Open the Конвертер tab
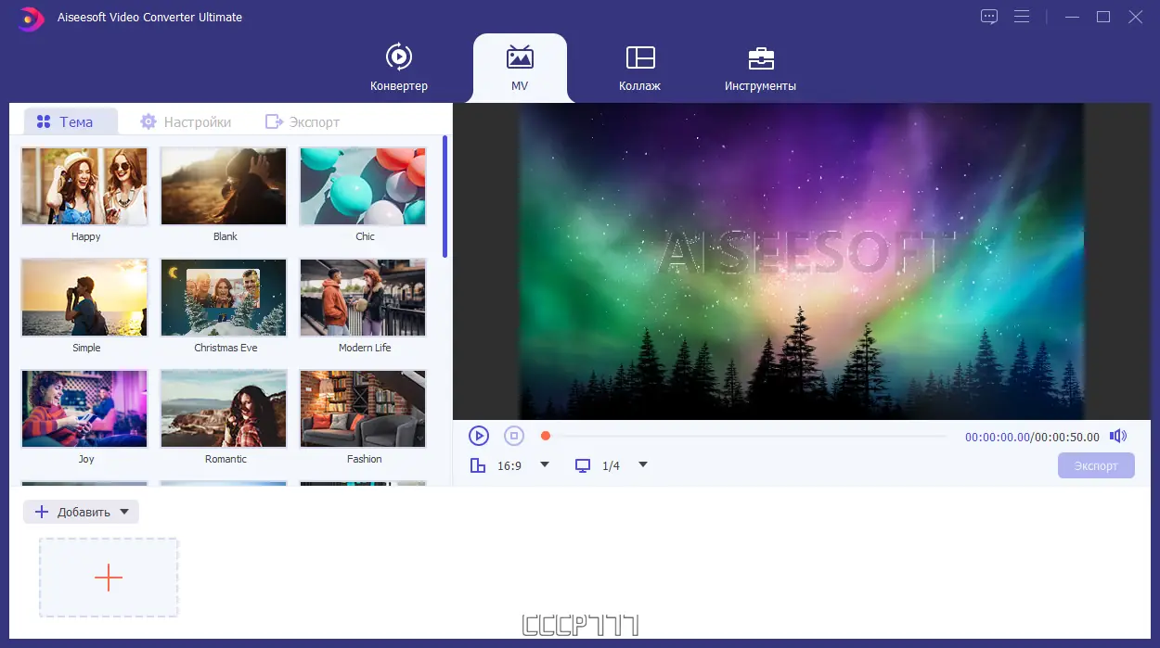This screenshot has height=648, width=1160. [x=399, y=67]
